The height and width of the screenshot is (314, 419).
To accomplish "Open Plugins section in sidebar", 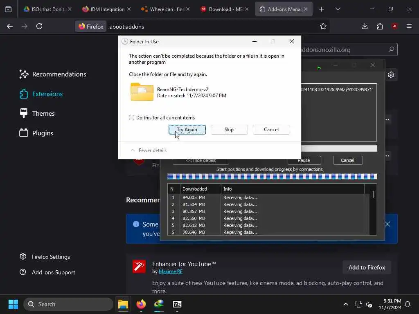I will point(36,133).
